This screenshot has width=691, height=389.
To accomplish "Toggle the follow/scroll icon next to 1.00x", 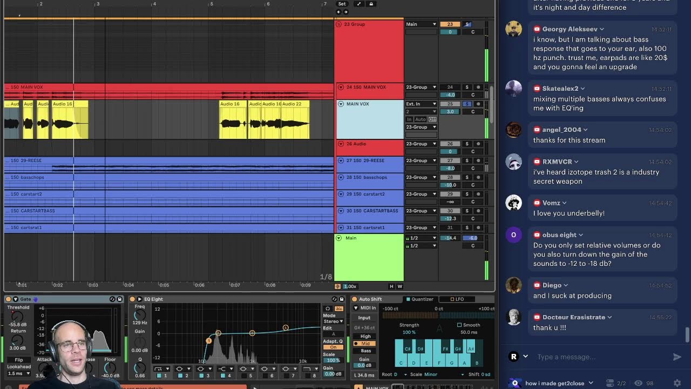I will (x=338, y=286).
